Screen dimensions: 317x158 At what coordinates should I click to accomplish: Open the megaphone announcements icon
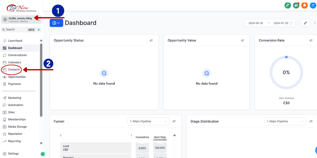[296, 5]
